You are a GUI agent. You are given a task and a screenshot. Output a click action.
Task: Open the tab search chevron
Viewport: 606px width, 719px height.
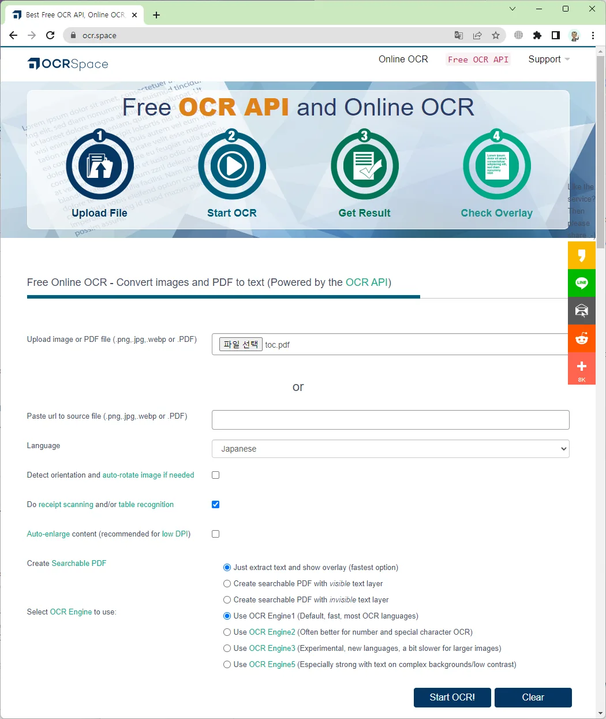coord(513,9)
